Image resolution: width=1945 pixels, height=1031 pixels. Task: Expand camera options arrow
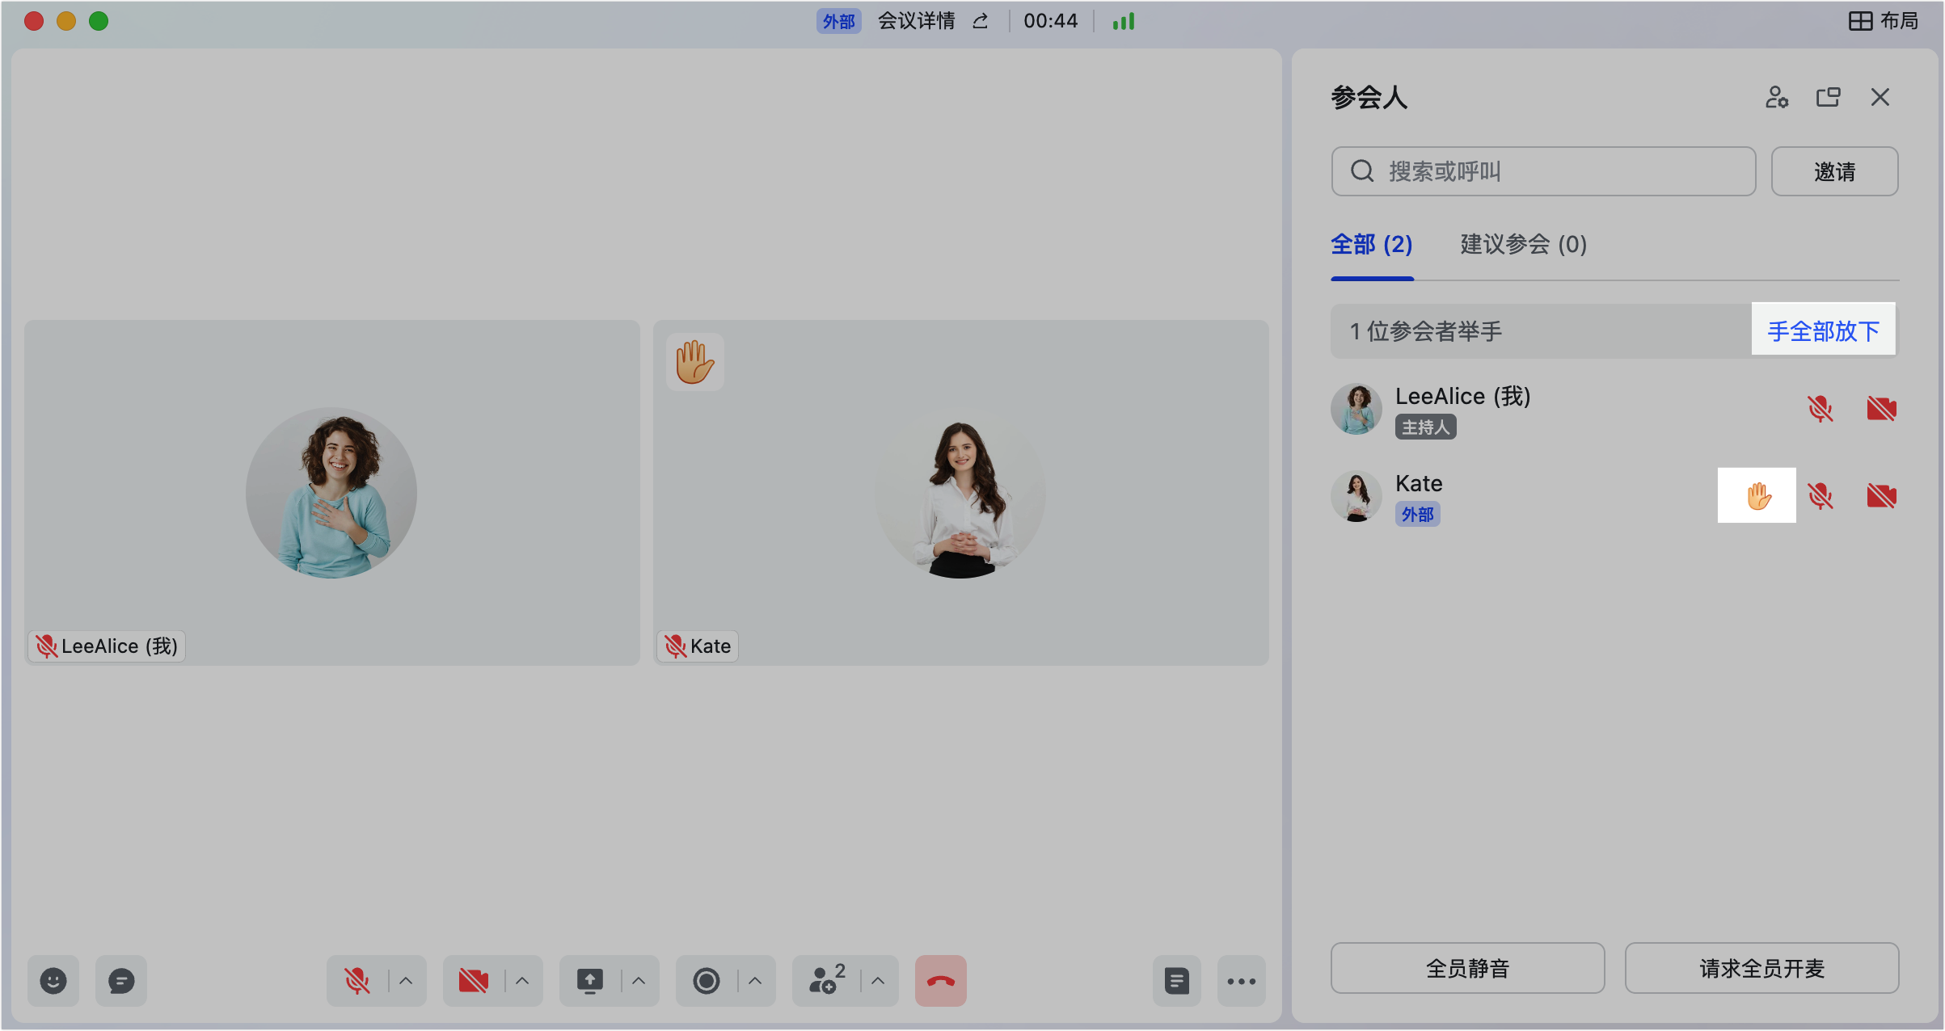point(523,981)
